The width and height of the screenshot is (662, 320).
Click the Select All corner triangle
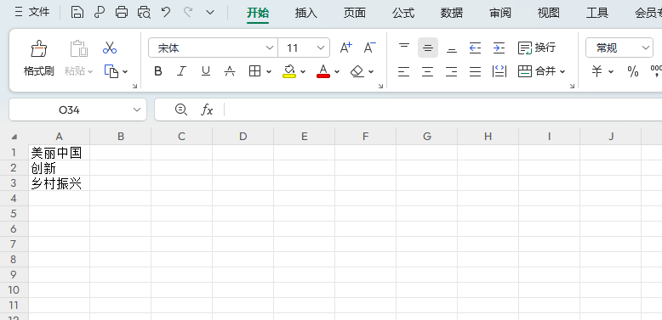tap(14, 137)
